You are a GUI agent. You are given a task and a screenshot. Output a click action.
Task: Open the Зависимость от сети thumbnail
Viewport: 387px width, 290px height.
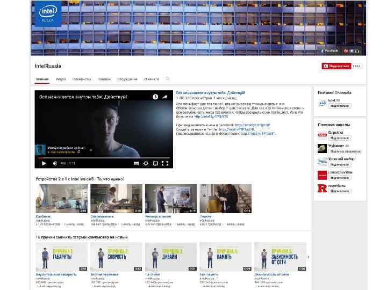click(x=280, y=257)
